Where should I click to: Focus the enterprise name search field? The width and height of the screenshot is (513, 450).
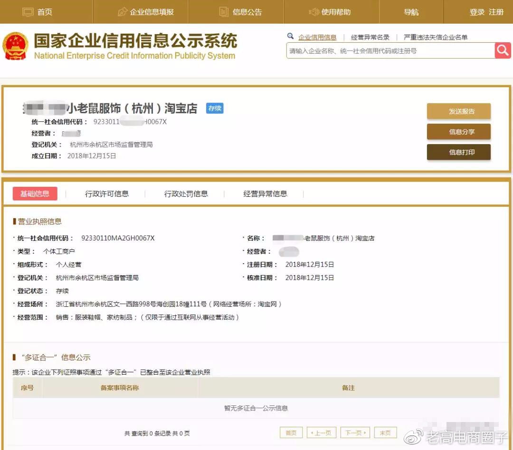coord(390,51)
